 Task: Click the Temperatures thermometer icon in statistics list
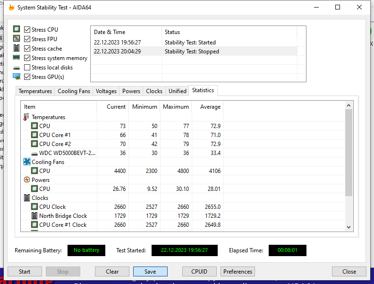click(x=26, y=117)
